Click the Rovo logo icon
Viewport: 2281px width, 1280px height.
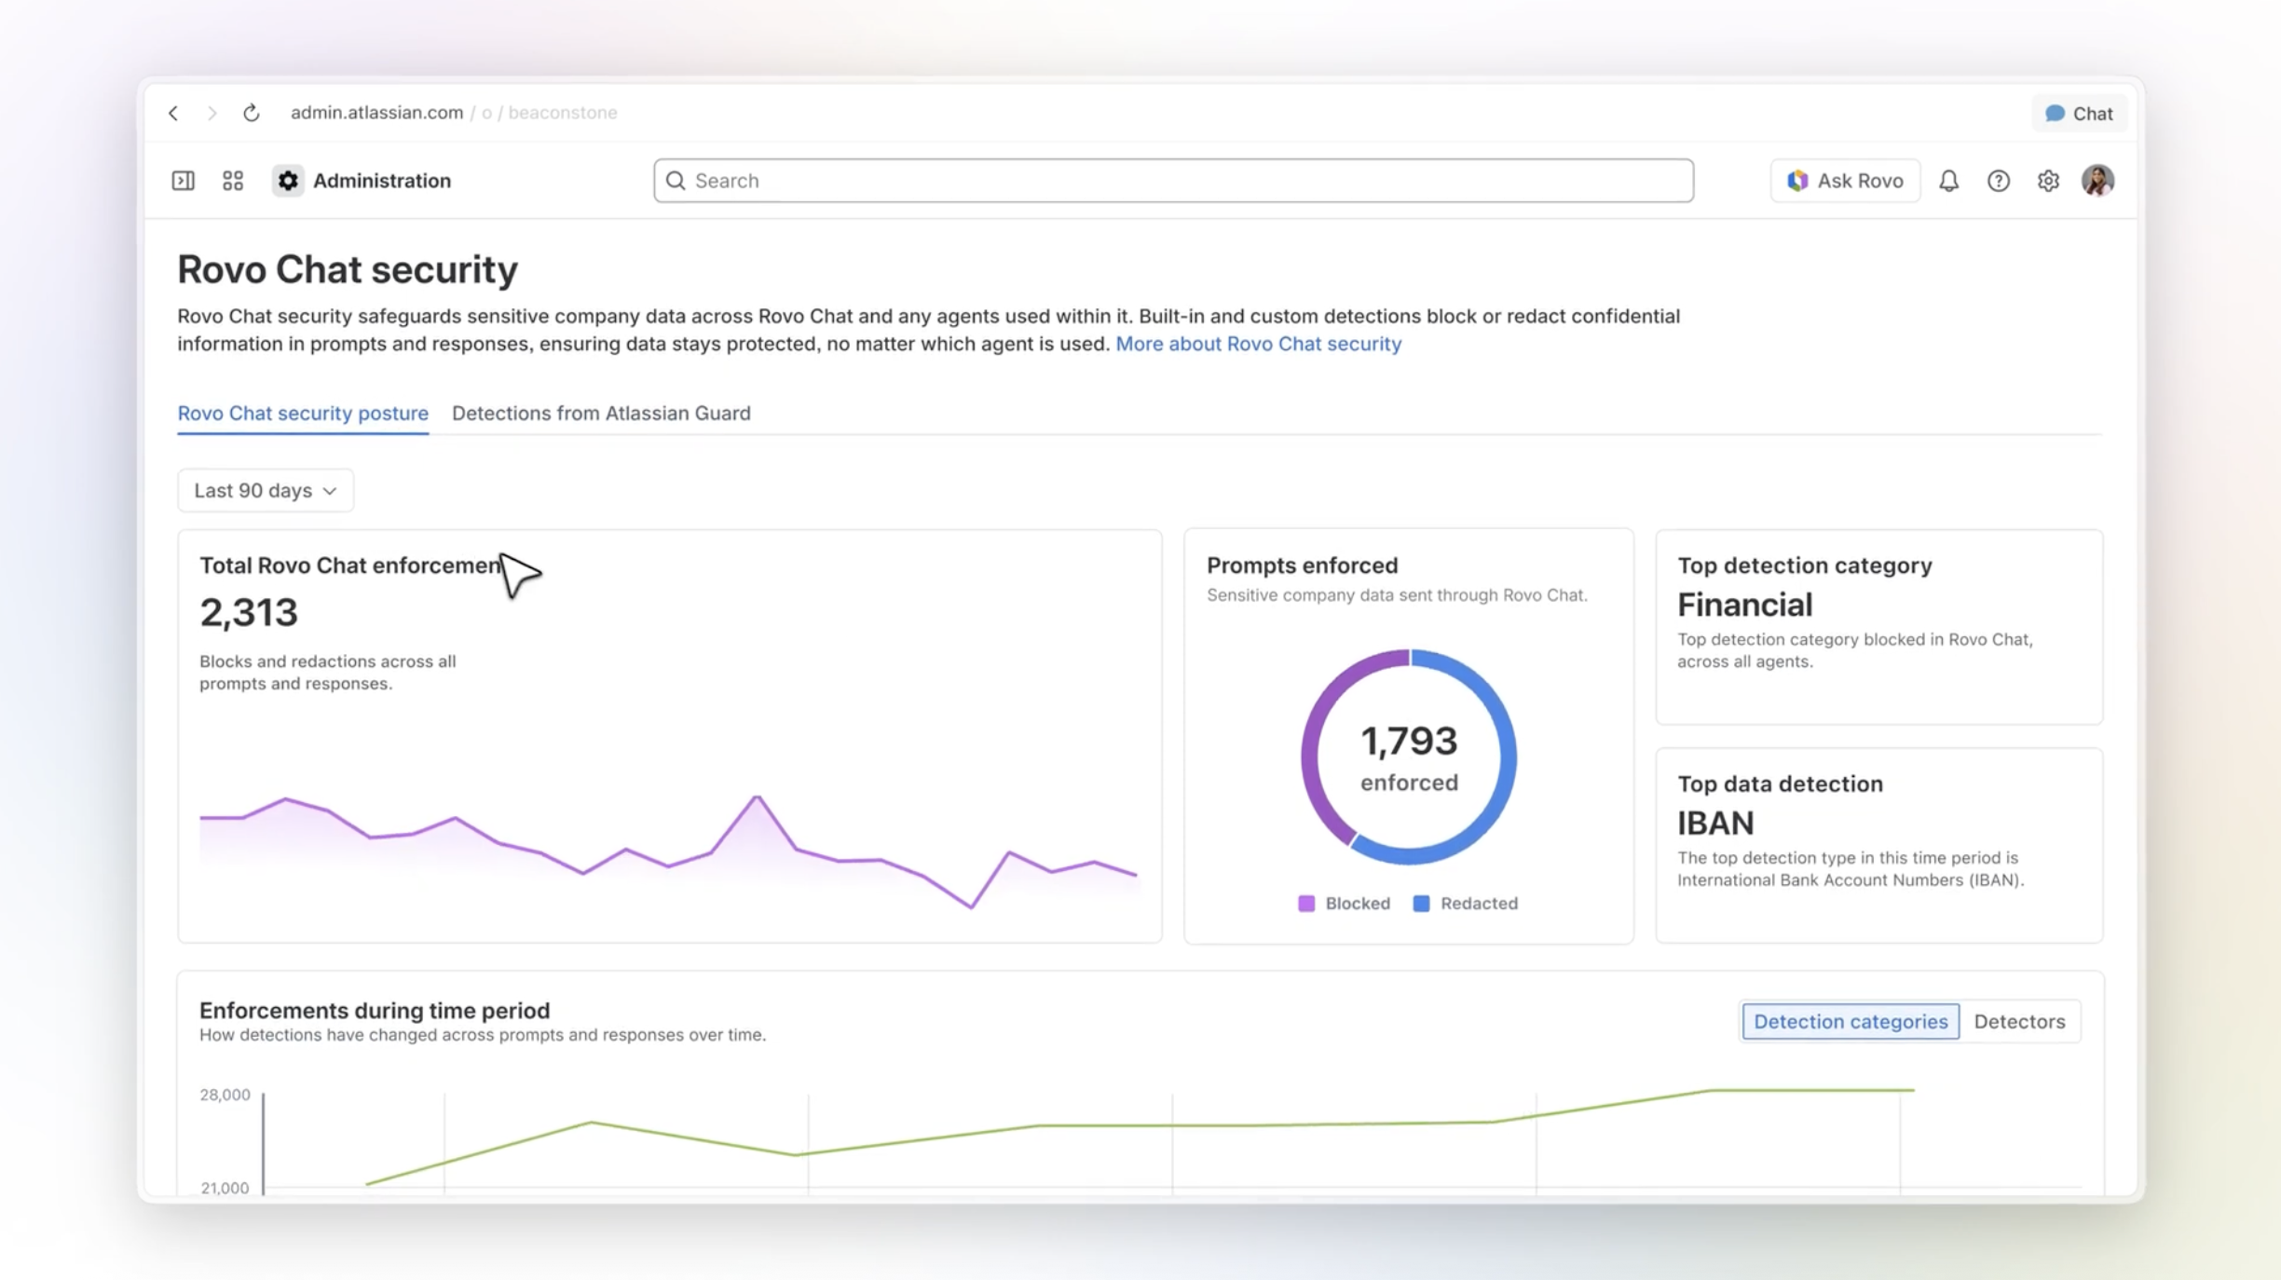pos(1797,181)
